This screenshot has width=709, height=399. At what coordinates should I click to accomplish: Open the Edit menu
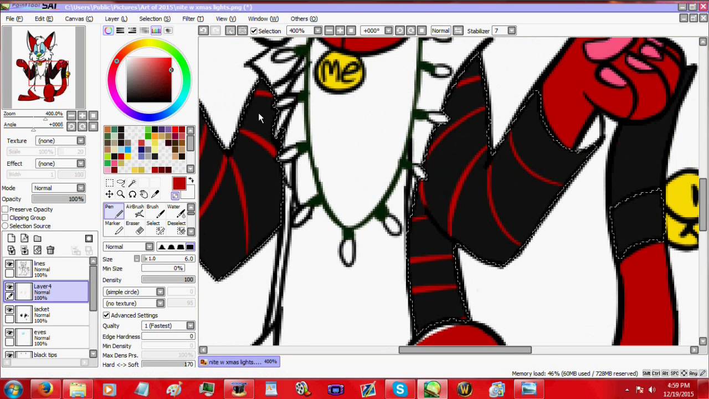tap(44, 19)
